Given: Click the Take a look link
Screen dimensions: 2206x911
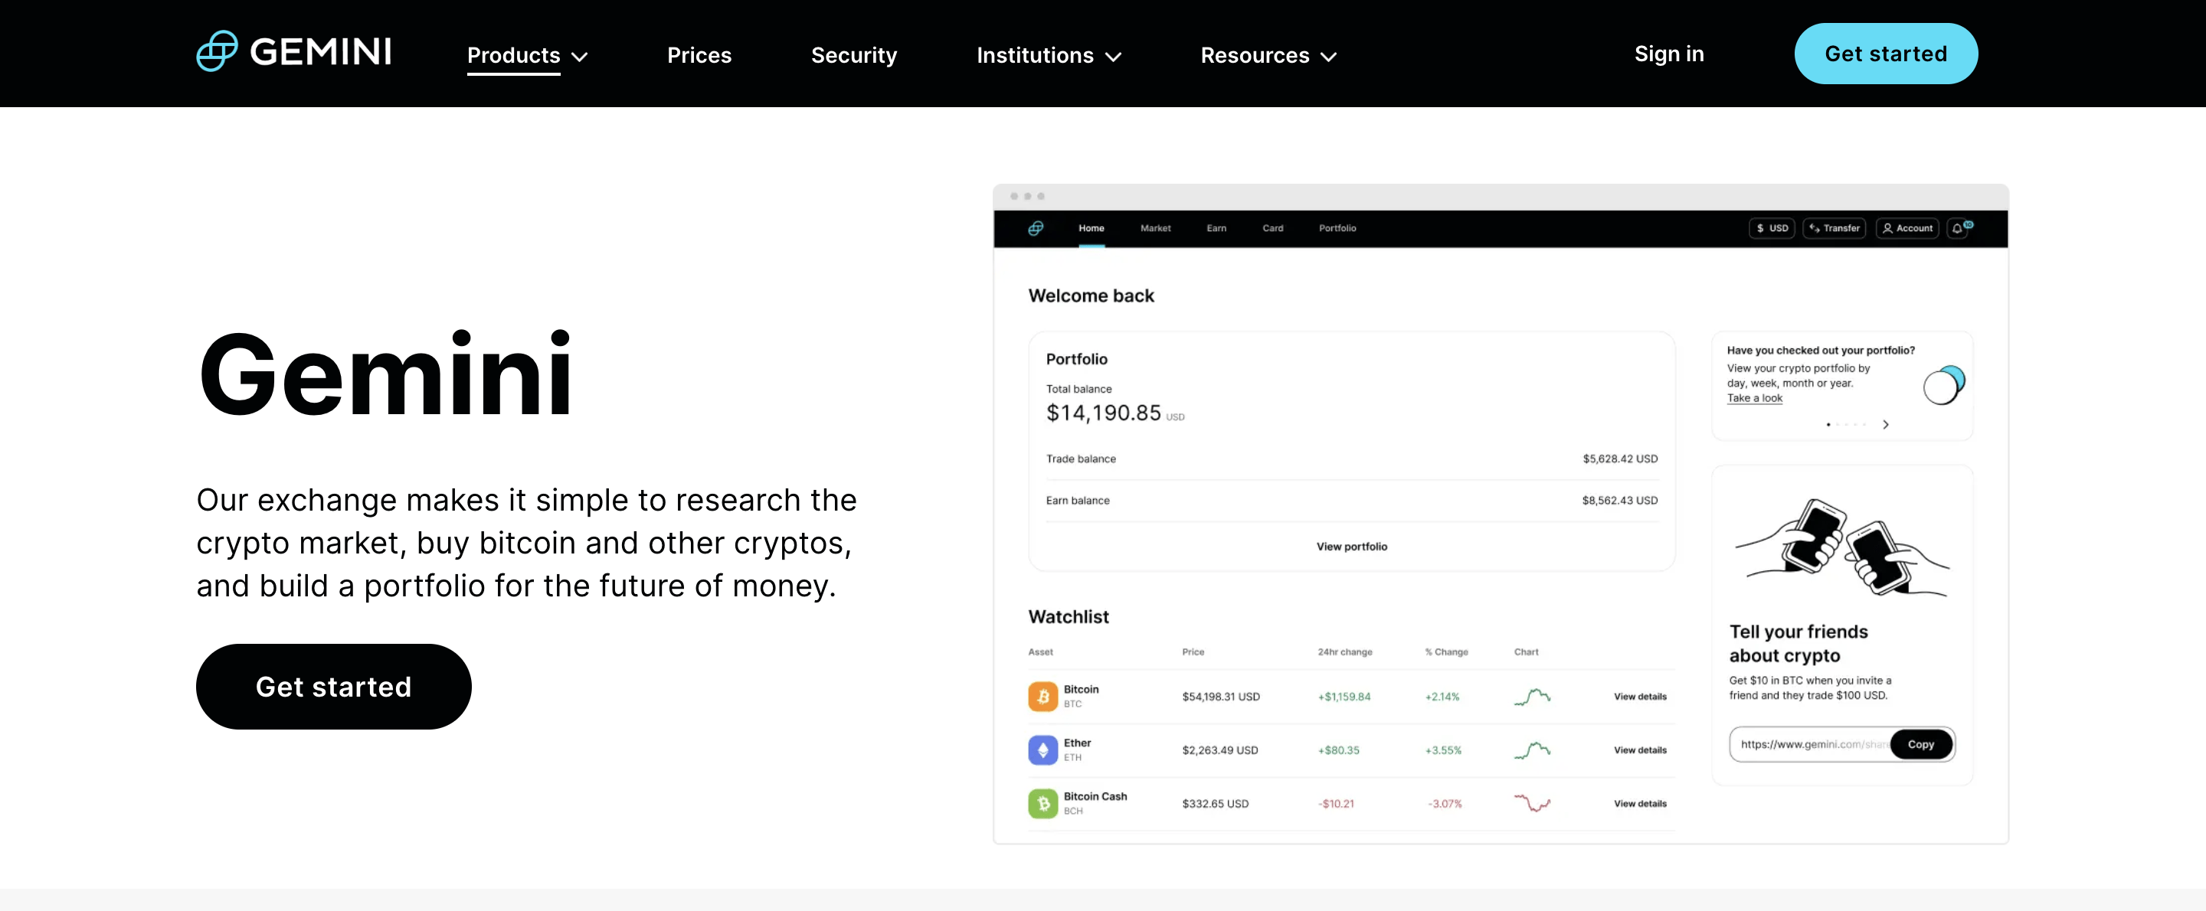Looking at the screenshot, I should tap(1754, 398).
